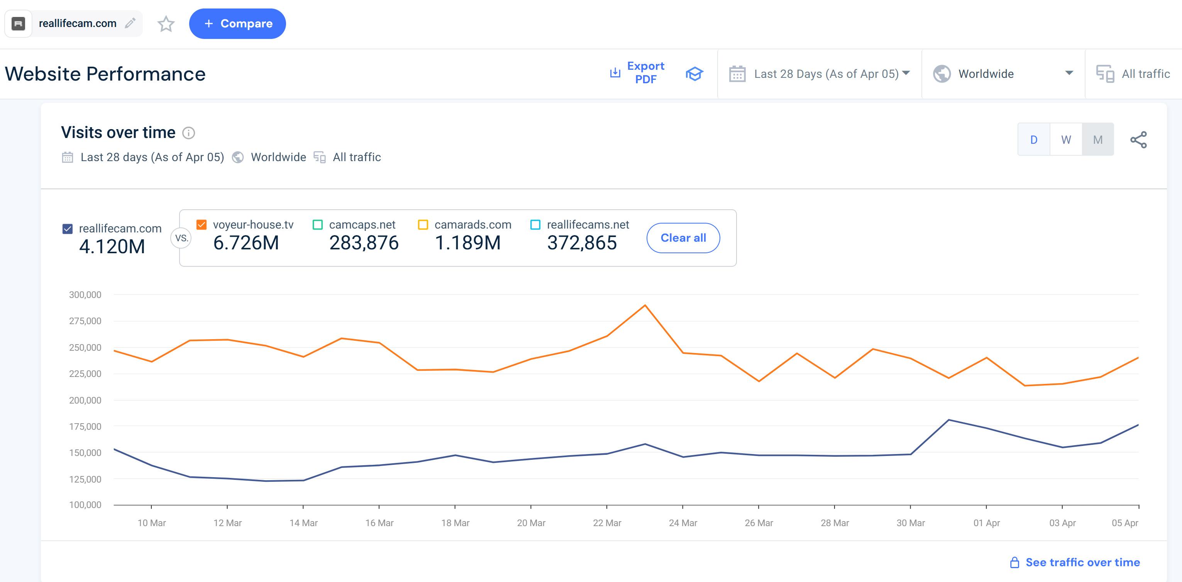Screen dimensions: 1182x582
Task: Enable the camcaps.net checkbox
Action: 318,225
